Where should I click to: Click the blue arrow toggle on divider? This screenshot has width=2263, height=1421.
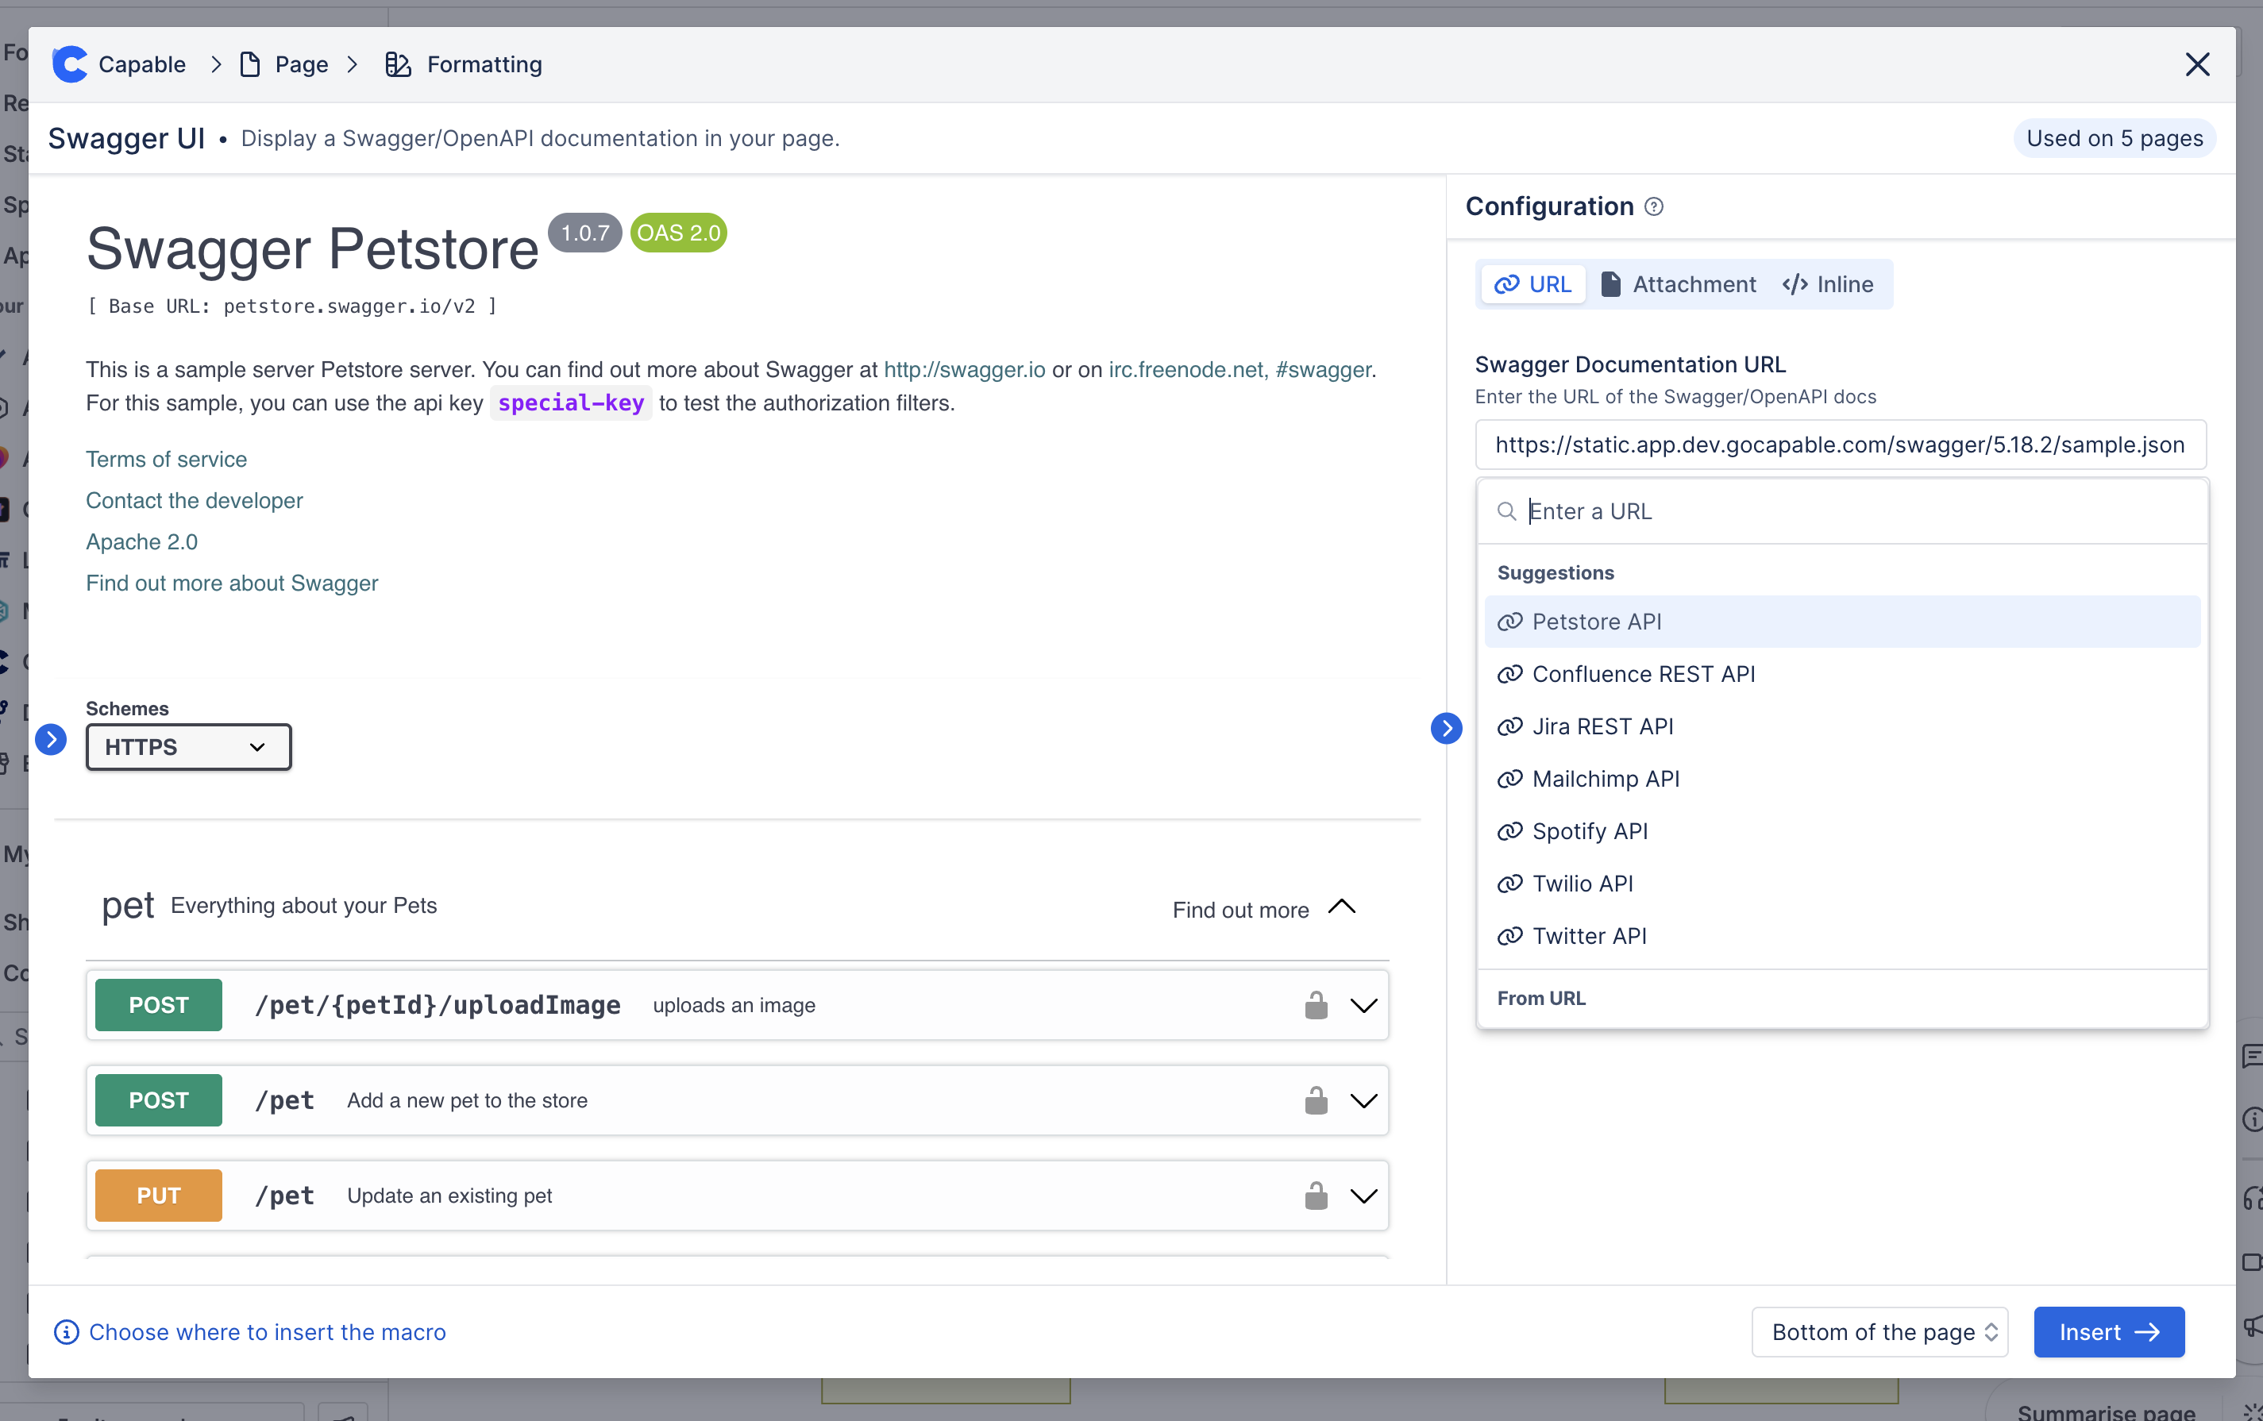pos(1446,728)
